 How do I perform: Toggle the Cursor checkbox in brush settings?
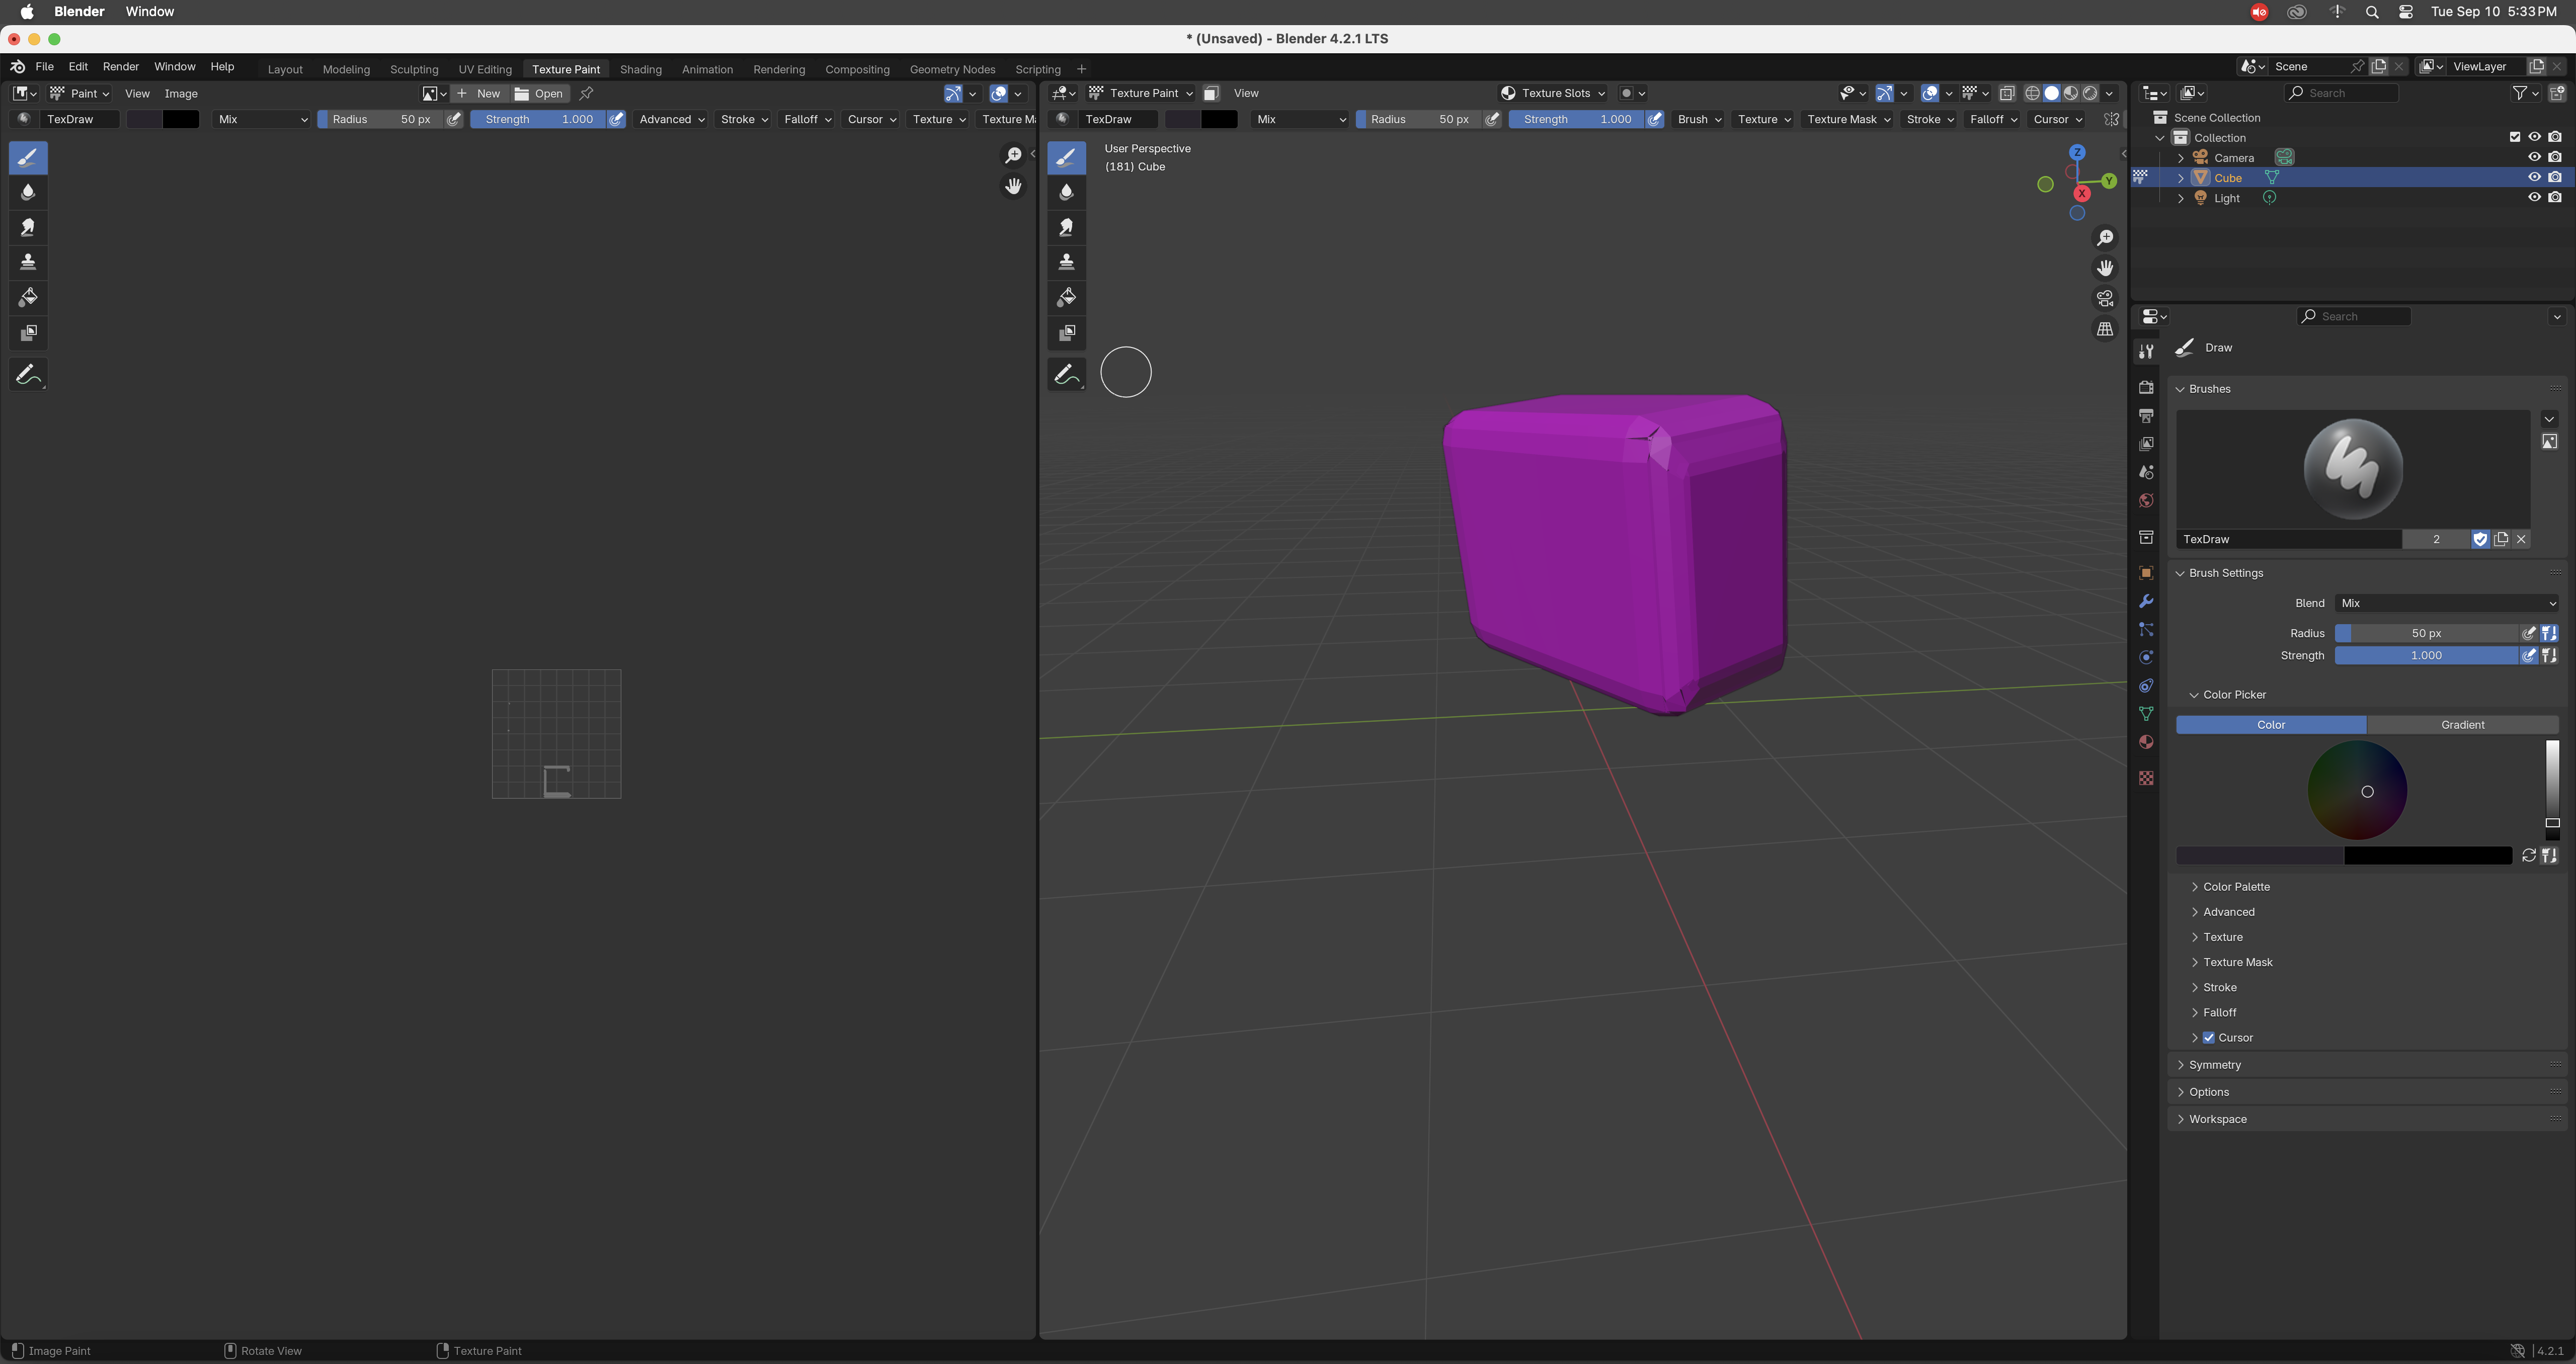point(2209,1038)
